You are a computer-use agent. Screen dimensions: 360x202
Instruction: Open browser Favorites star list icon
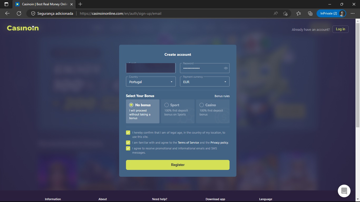click(298, 13)
